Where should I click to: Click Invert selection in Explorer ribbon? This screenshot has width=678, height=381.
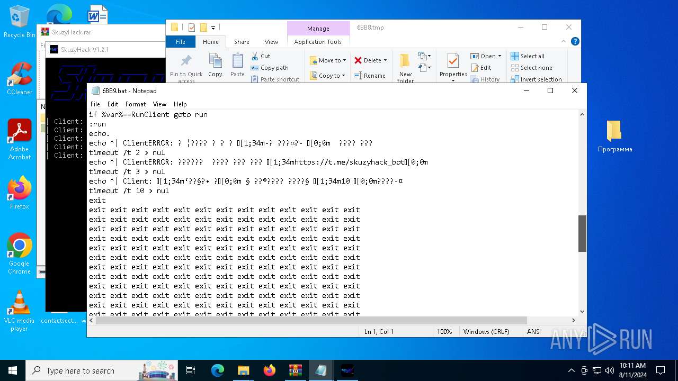point(536,79)
